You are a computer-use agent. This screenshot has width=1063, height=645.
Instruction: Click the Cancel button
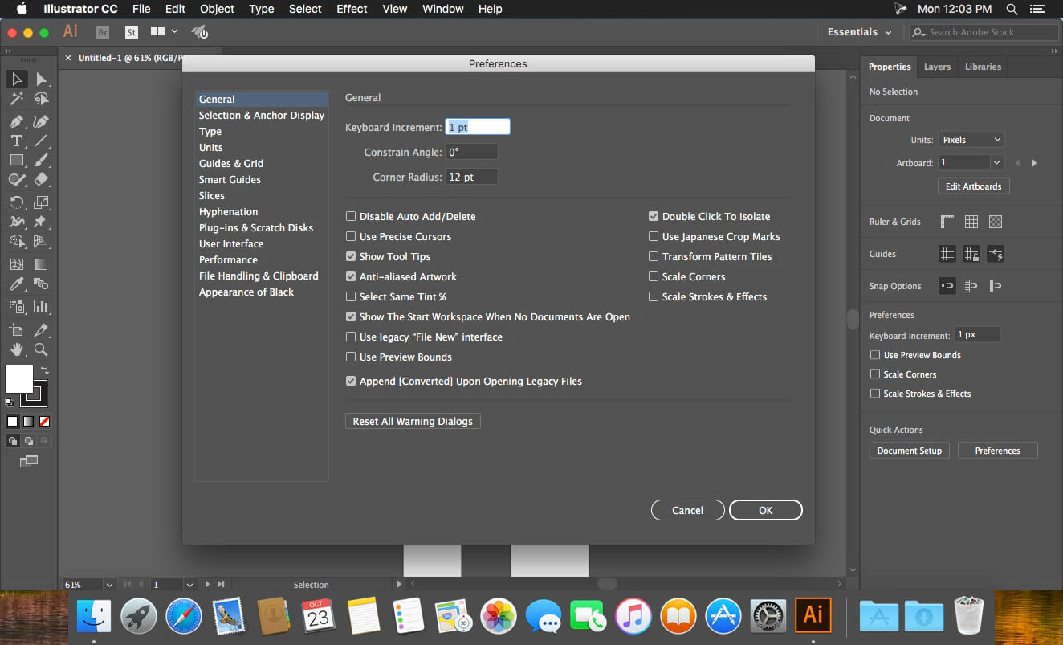(x=687, y=510)
